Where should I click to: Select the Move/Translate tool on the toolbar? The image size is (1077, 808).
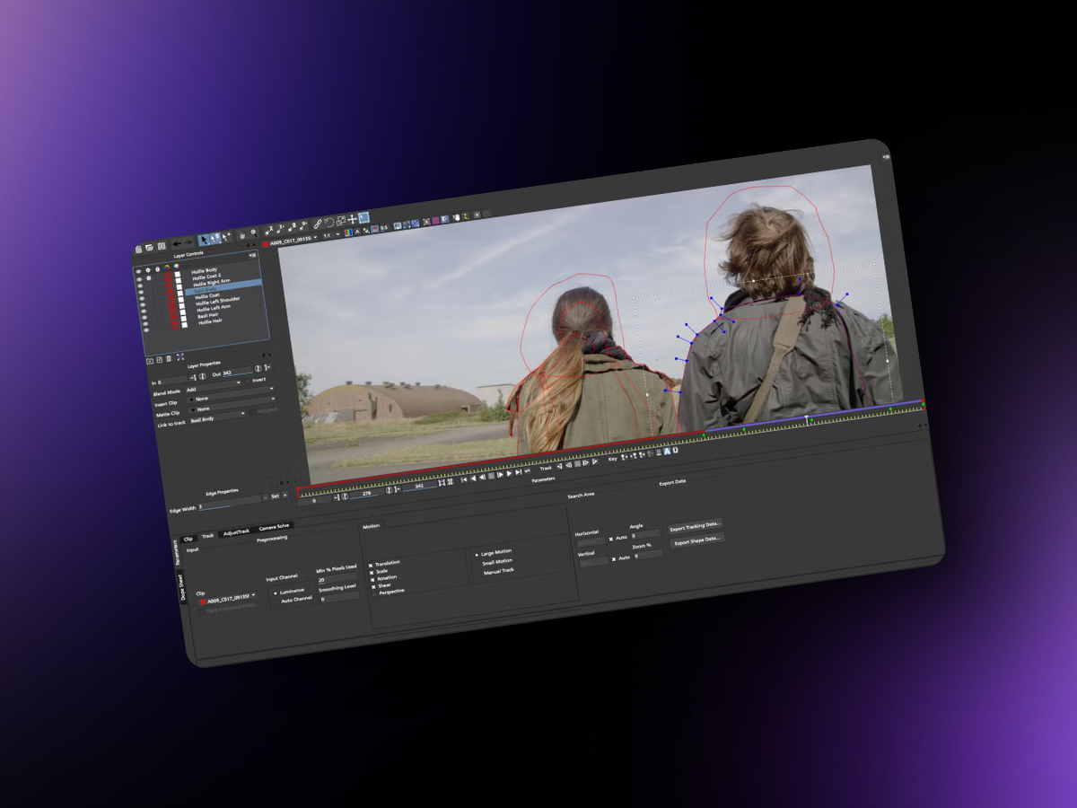click(x=352, y=220)
